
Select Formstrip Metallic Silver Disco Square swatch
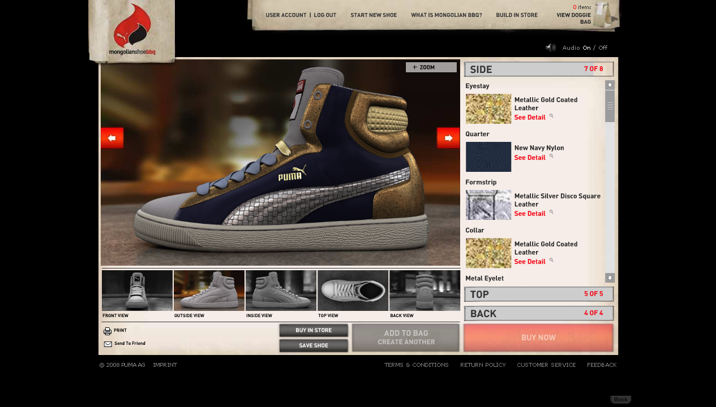pos(488,205)
